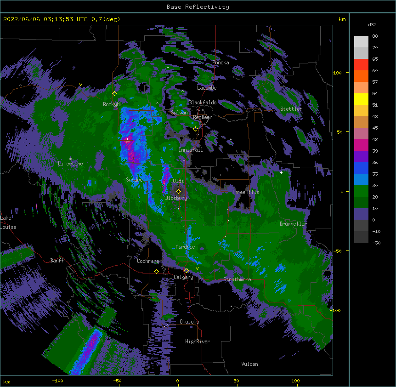Click the 45 value in the dBZ legend
Viewport: 396px width, 387px height.
(375, 128)
